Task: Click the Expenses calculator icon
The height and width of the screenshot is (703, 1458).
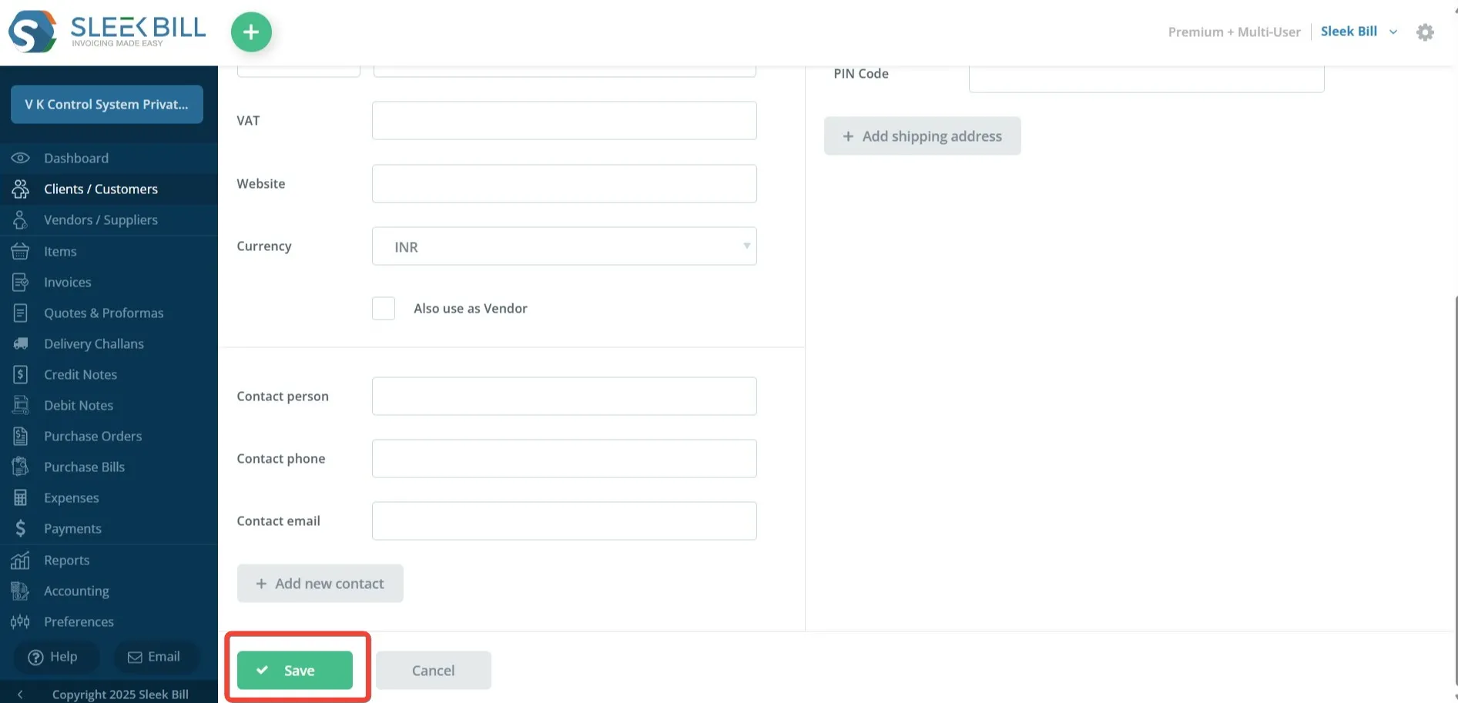Action: pyautogui.click(x=21, y=497)
